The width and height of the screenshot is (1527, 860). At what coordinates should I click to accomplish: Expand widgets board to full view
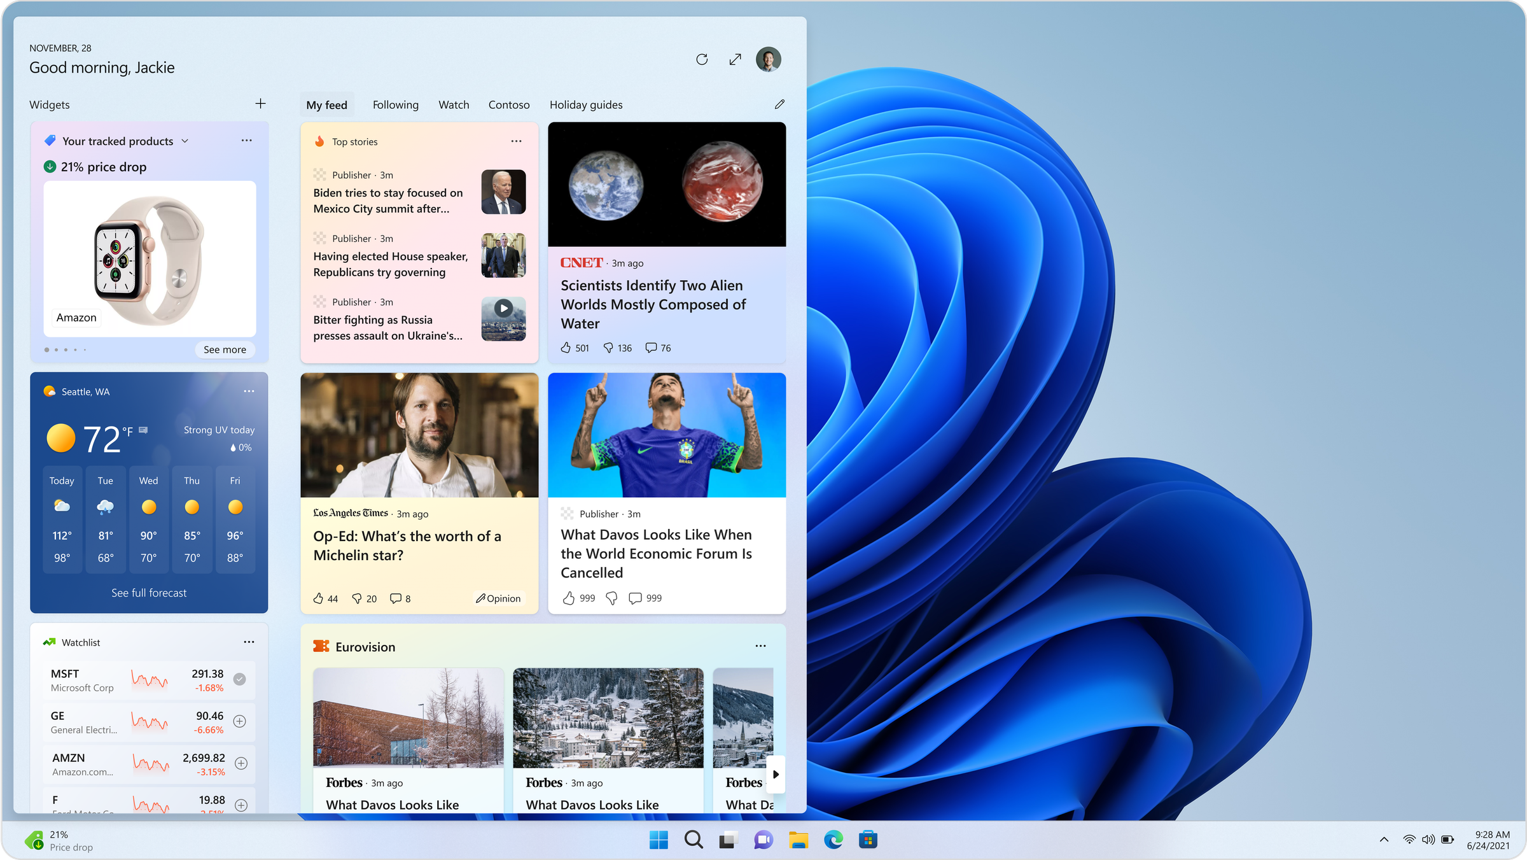tap(735, 59)
